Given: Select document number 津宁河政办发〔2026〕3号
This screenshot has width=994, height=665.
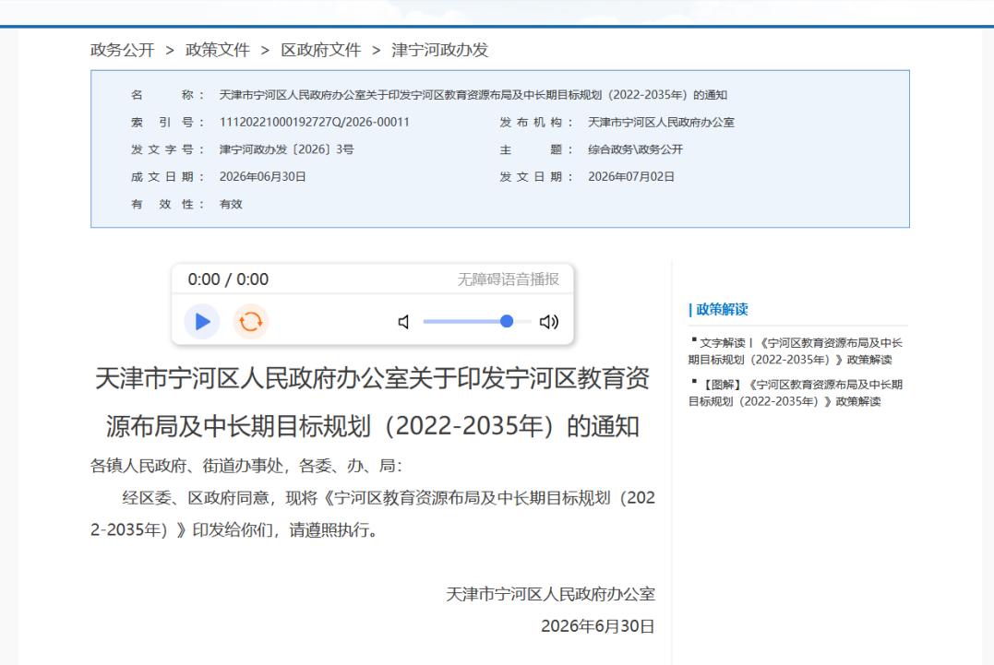Looking at the screenshot, I should pyautogui.click(x=286, y=149).
